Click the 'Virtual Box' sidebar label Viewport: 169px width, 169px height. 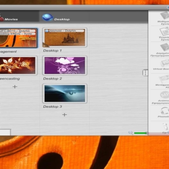pyautogui.click(x=161, y=69)
